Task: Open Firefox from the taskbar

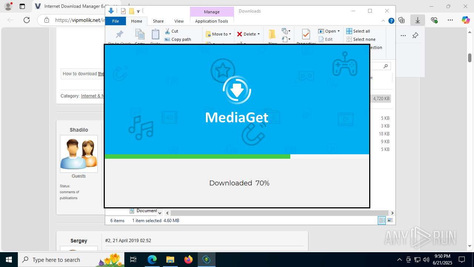Action: (x=188, y=260)
